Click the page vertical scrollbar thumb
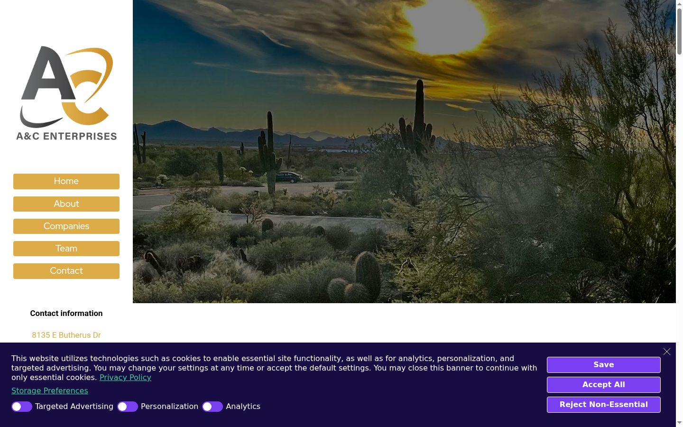 point(679,31)
